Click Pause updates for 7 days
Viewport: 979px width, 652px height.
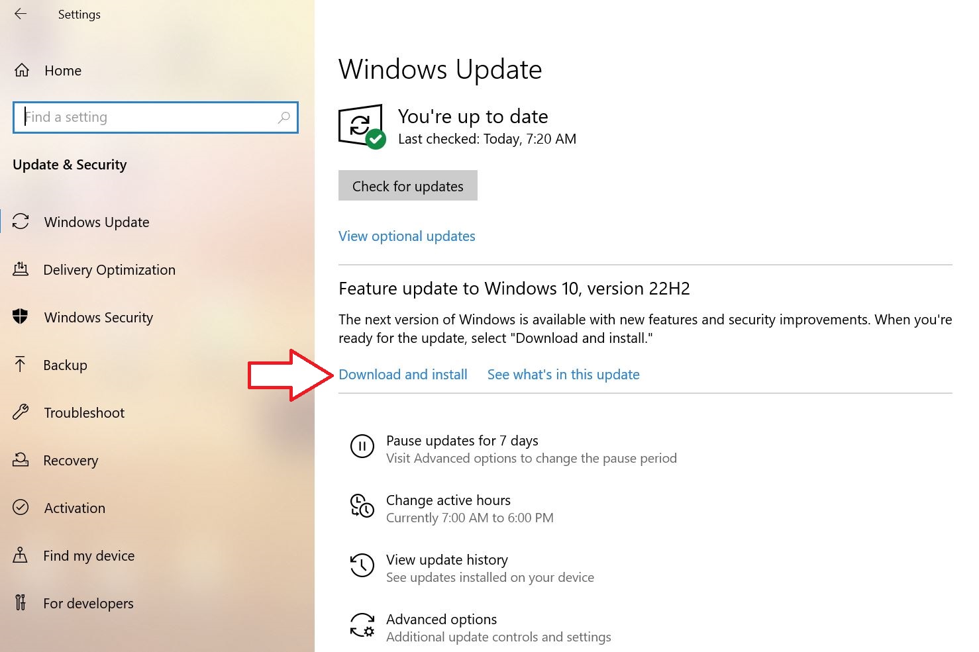462,441
